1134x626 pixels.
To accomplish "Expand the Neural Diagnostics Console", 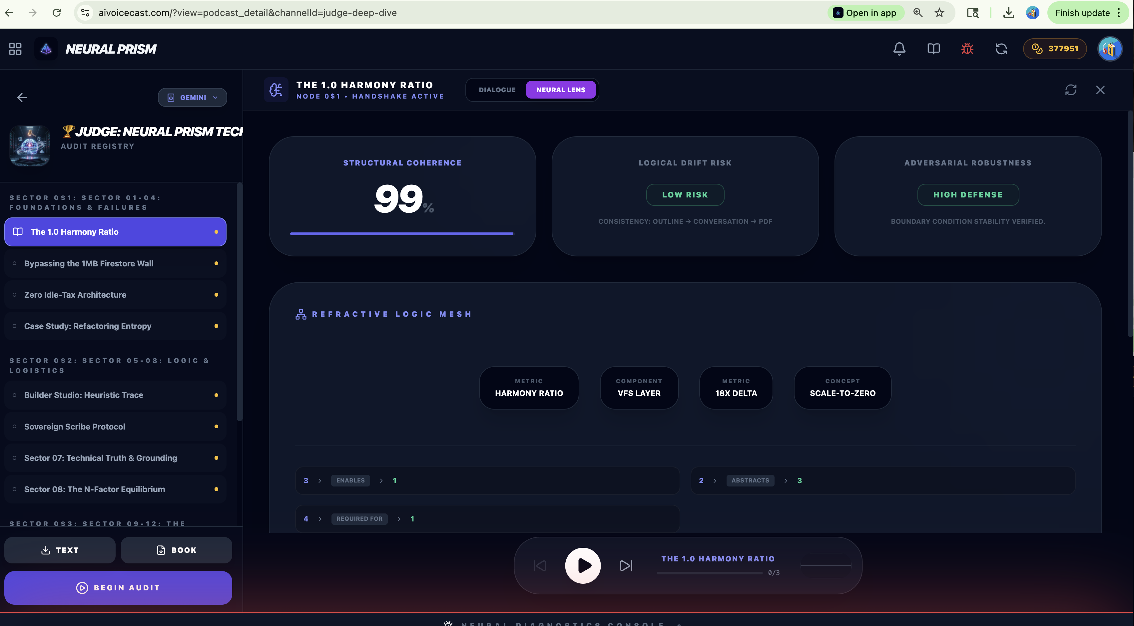I will (563, 623).
